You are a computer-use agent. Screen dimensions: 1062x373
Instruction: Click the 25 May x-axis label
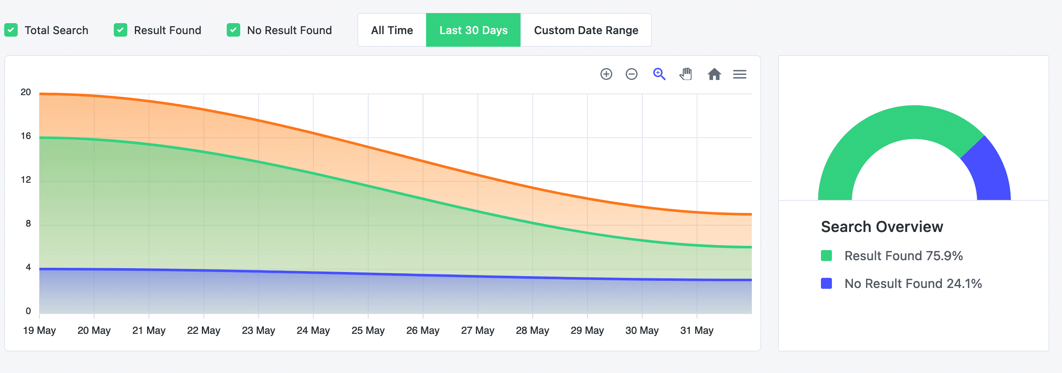point(368,330)
